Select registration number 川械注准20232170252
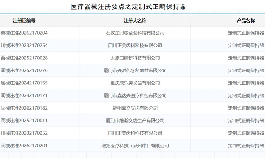The height and width of the screenshot is (158, 265). click(x=24, y=133)
